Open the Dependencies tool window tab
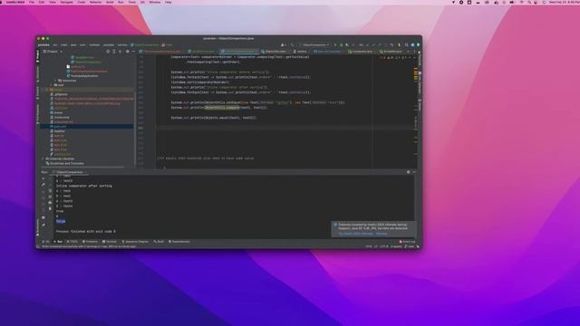This screenshot has width=580, height=326. pyautogui.click(x=179, y=242)
